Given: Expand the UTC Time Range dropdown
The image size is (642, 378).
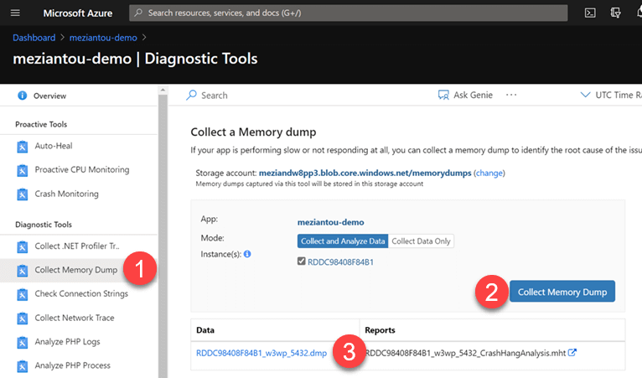Looking at the screenshot, I should click(610, 96).
